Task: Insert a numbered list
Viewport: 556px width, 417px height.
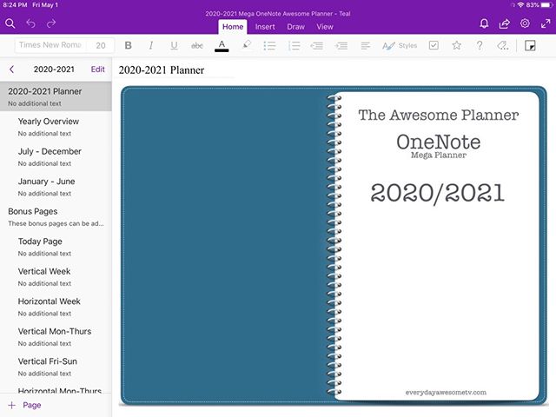Action: [x=294, y=46]
